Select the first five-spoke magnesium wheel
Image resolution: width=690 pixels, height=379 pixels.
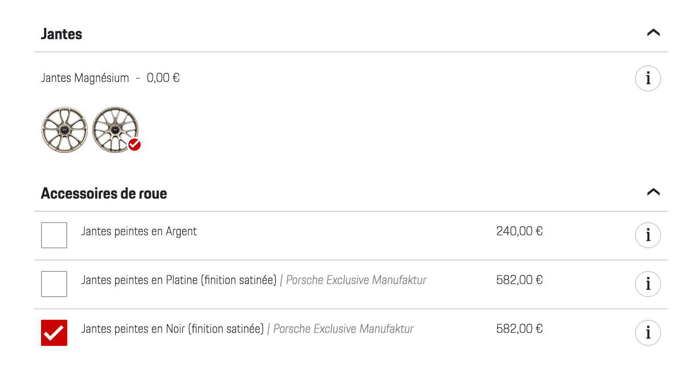point(64,130)
